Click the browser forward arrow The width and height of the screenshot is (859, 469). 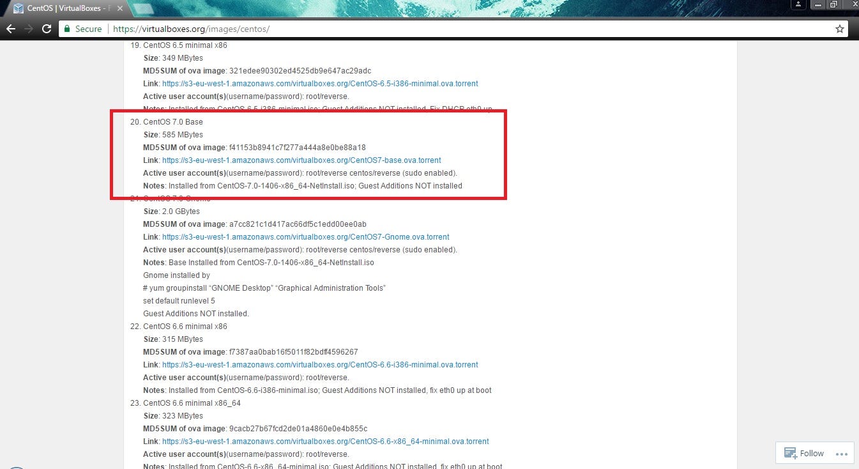click(28, 29)
